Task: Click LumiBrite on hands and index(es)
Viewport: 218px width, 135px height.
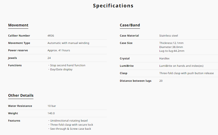Action: coord(181,66)
